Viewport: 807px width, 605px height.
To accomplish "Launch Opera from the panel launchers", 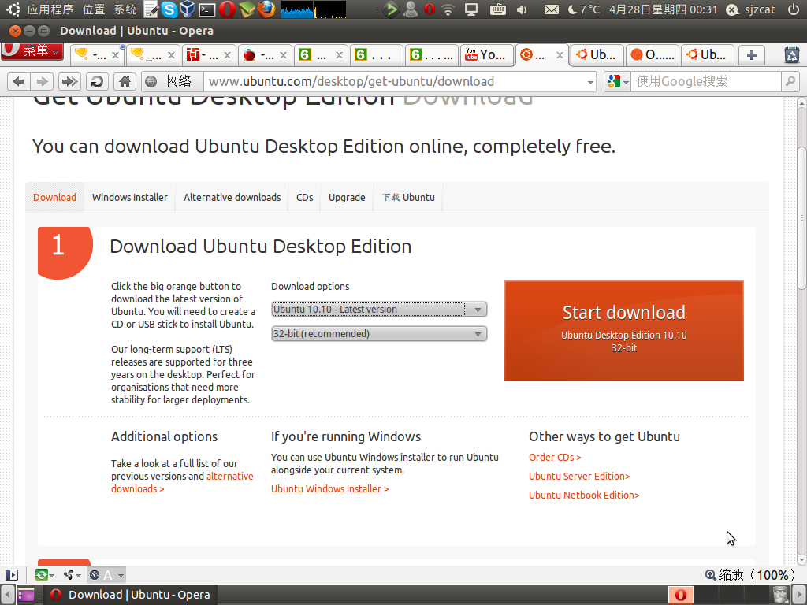I will click(227, 9).
